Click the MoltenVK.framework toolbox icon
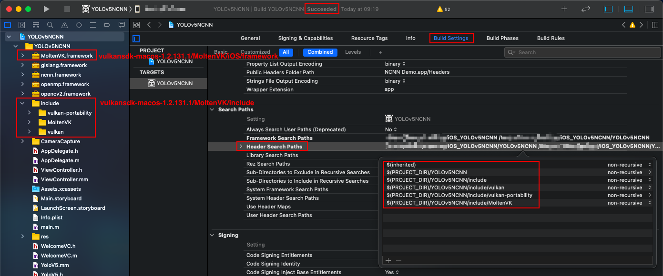Screen dimensions: 663x276 [x=36, y=56]
